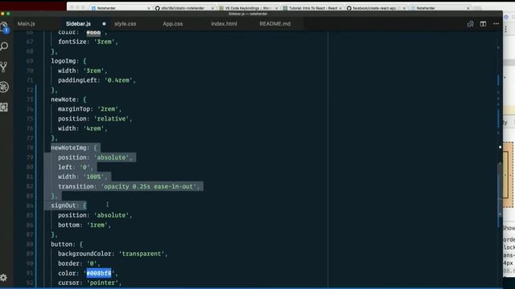Click the 'transparent' value on backgroundColor line
This screenshot has height=289, width=515.
point(143,254)
